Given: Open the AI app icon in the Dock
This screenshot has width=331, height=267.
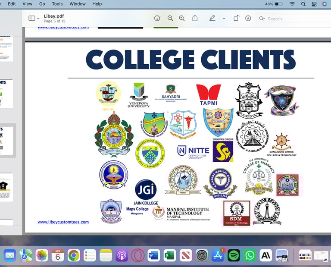Looking at the screenshot, I should 266,255.
